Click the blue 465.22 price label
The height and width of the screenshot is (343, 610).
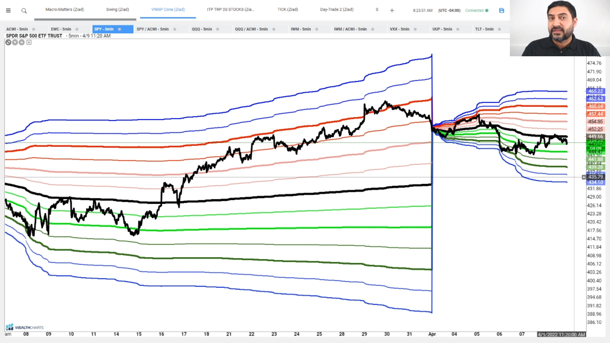(x=595, y=91)
